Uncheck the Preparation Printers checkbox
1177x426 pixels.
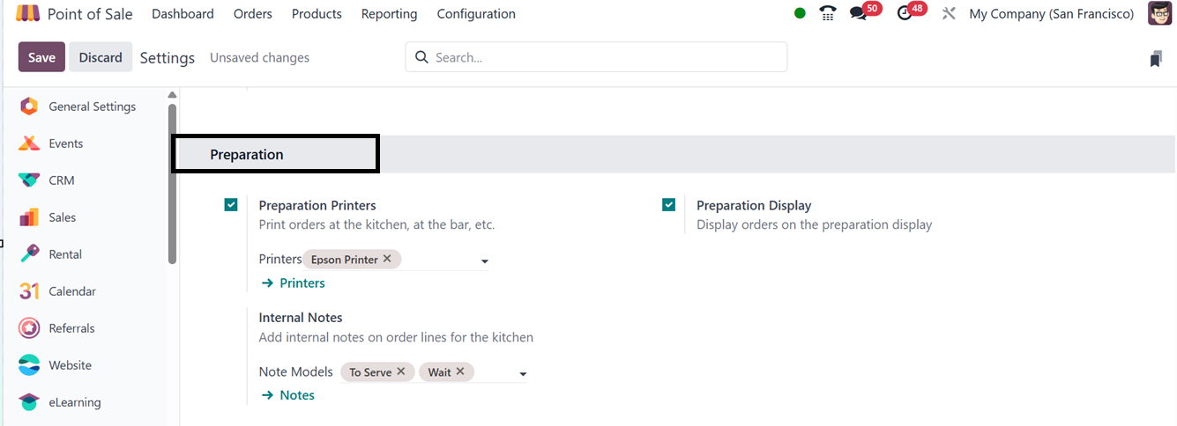231,205
